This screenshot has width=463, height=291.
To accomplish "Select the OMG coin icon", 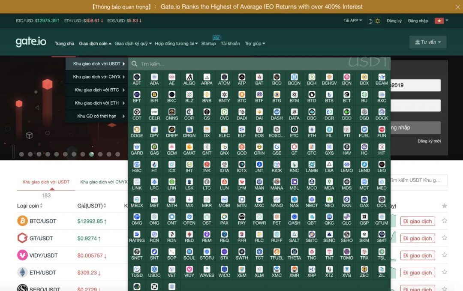I will [137, 216].
